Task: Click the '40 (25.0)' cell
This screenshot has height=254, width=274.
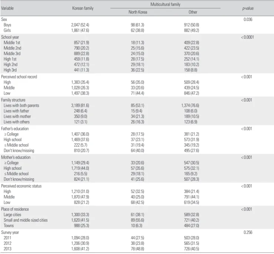Action: 137,197
